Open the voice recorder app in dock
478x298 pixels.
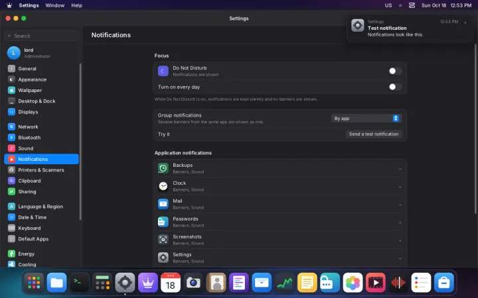(x=398, y=283)
